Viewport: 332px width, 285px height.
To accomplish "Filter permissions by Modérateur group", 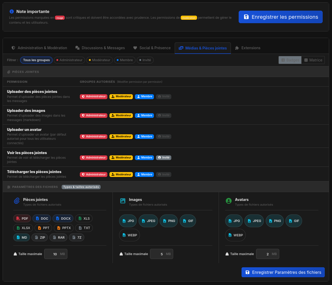I will [x=99, y=60].
